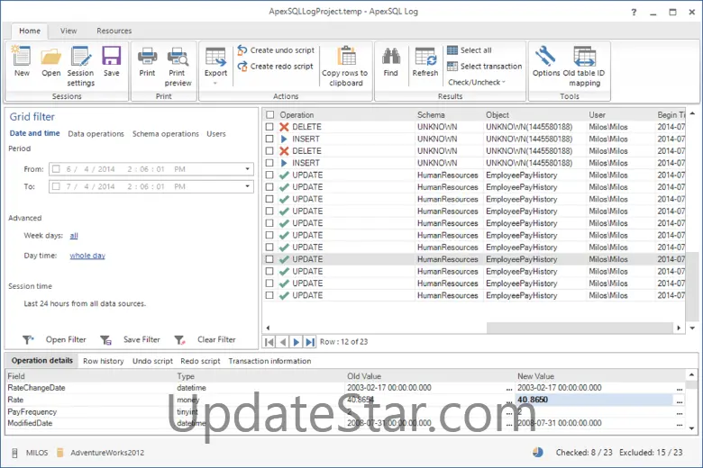Sort by the Object column header
The width and height of the screenshot is (703, 468).
point(534,115)
